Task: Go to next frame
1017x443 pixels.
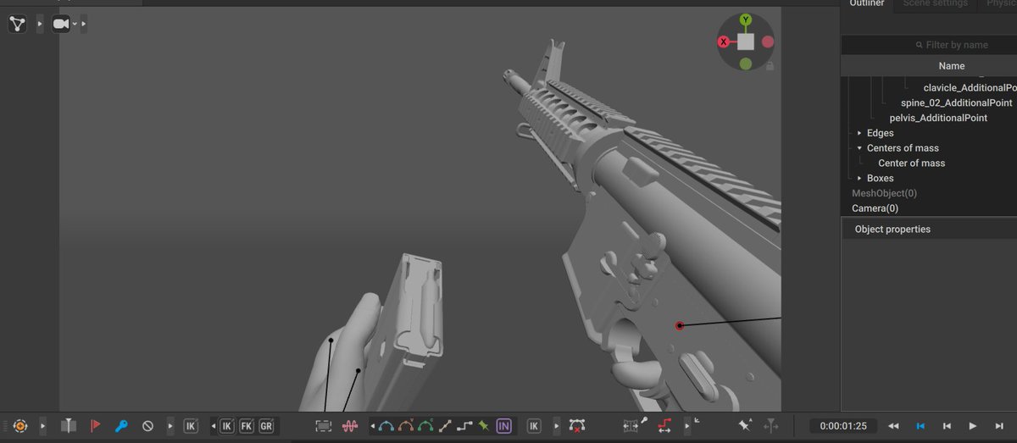Action: click(999, 426)
